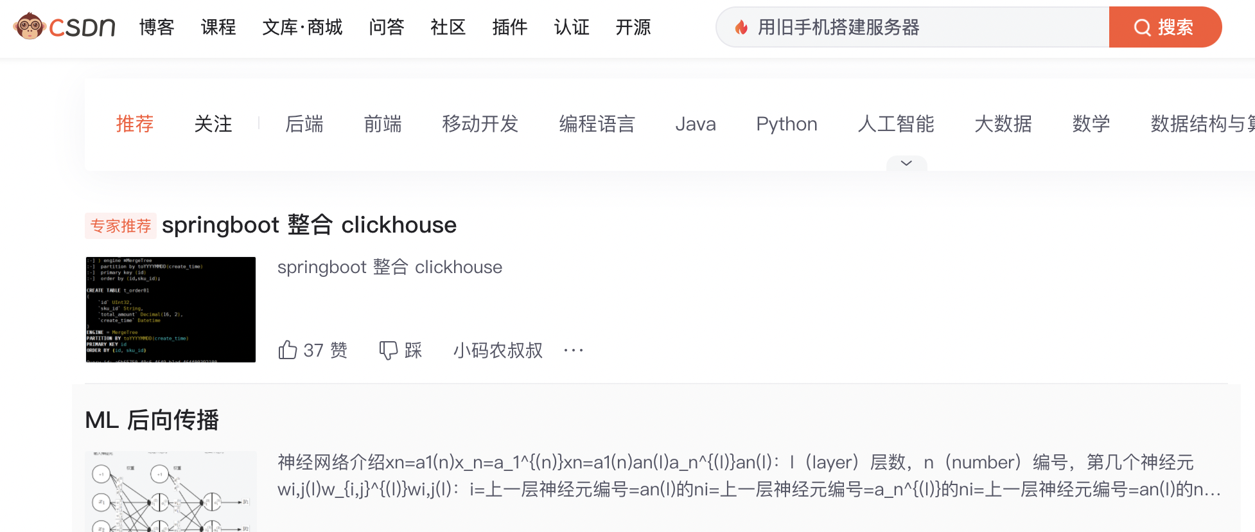Open the ML 后向传播 article

point(153,420)
